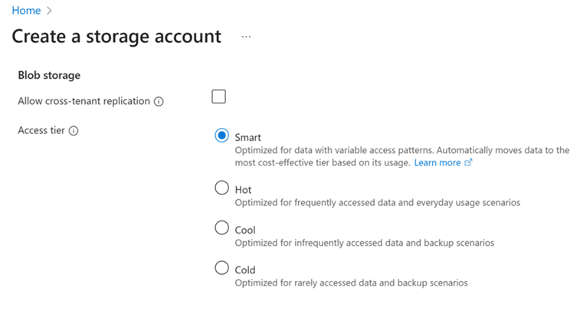Click the Smart option label text
The height and width of the screenshot is (317, 580).
pos(248,138)
